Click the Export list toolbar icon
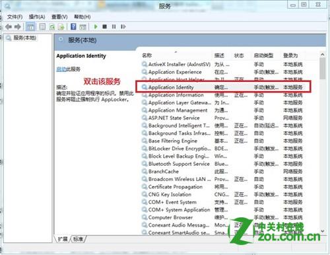This screenshot has height=255, width=330. coord(61,27)
